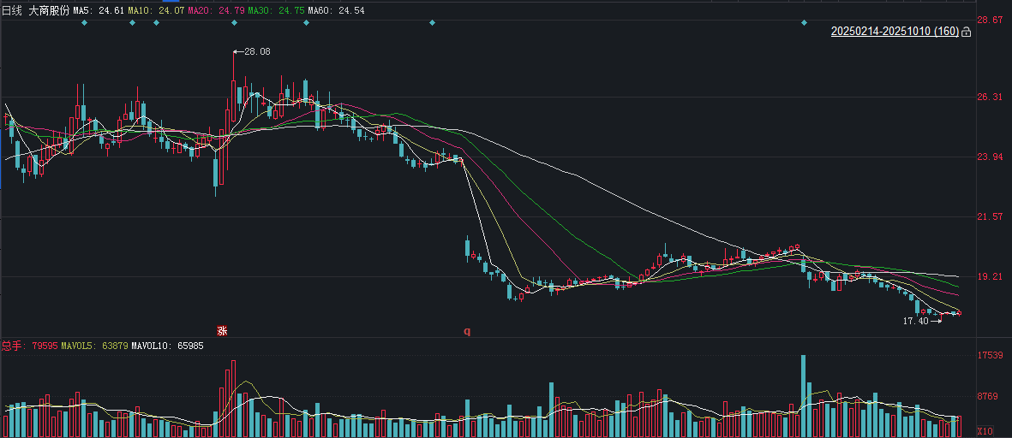Click the red 涨 limit-up marker
Image resolution: width=1012 pixels, height=438 pixels.
pyautogui.click(x=221, y=330)
